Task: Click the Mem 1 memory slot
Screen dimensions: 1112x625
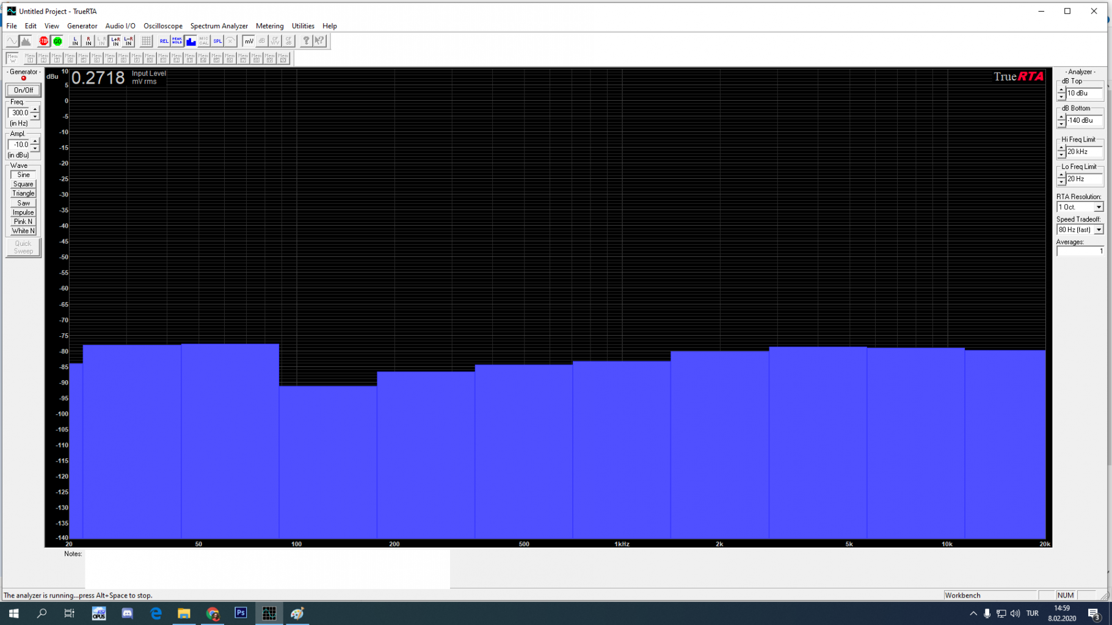Action: (x=30, y=58)
